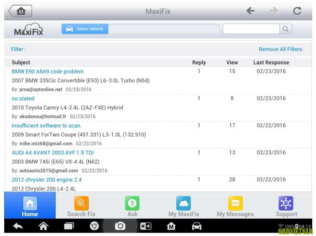Click 2010 Toyota Camry Hybrid vehicle text
The height and width of the screenshot is (236, 316).
67,107
